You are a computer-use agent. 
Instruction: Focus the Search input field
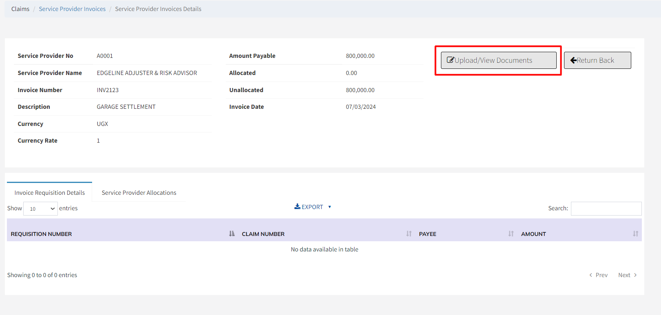(606, 208)
